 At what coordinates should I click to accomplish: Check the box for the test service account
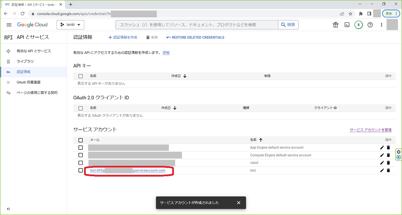pyautogui.click(x=80, y=171)
